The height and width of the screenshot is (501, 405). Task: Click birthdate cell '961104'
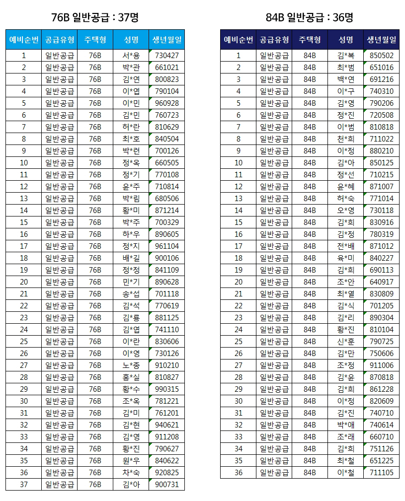coord(167,246)
